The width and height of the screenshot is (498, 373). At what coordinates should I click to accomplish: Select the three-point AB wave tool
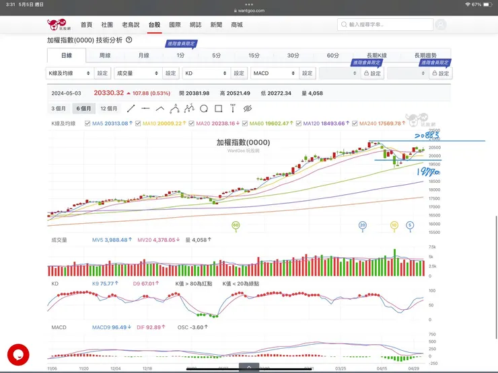(174, 108)
